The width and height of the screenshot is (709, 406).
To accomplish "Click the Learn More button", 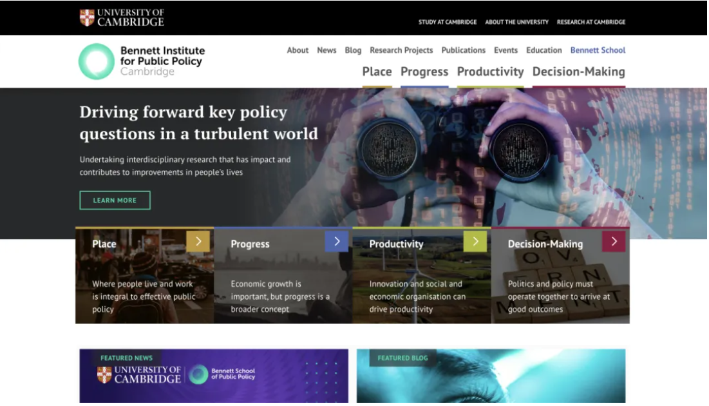I will [115, 200].
